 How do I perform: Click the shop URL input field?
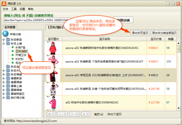click(x=37, y=20)
